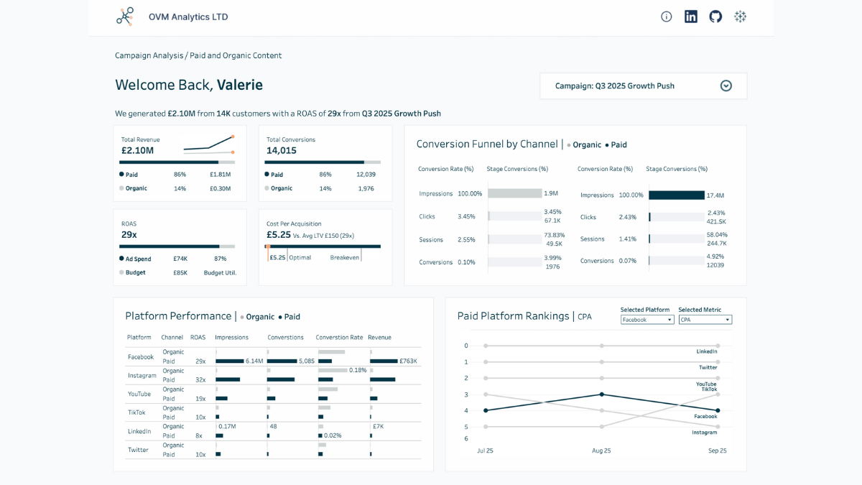Screen dimensions: 862x485
Task: Open the Selected Platform dropdown showing Facebook
Action: coord(646,319)
